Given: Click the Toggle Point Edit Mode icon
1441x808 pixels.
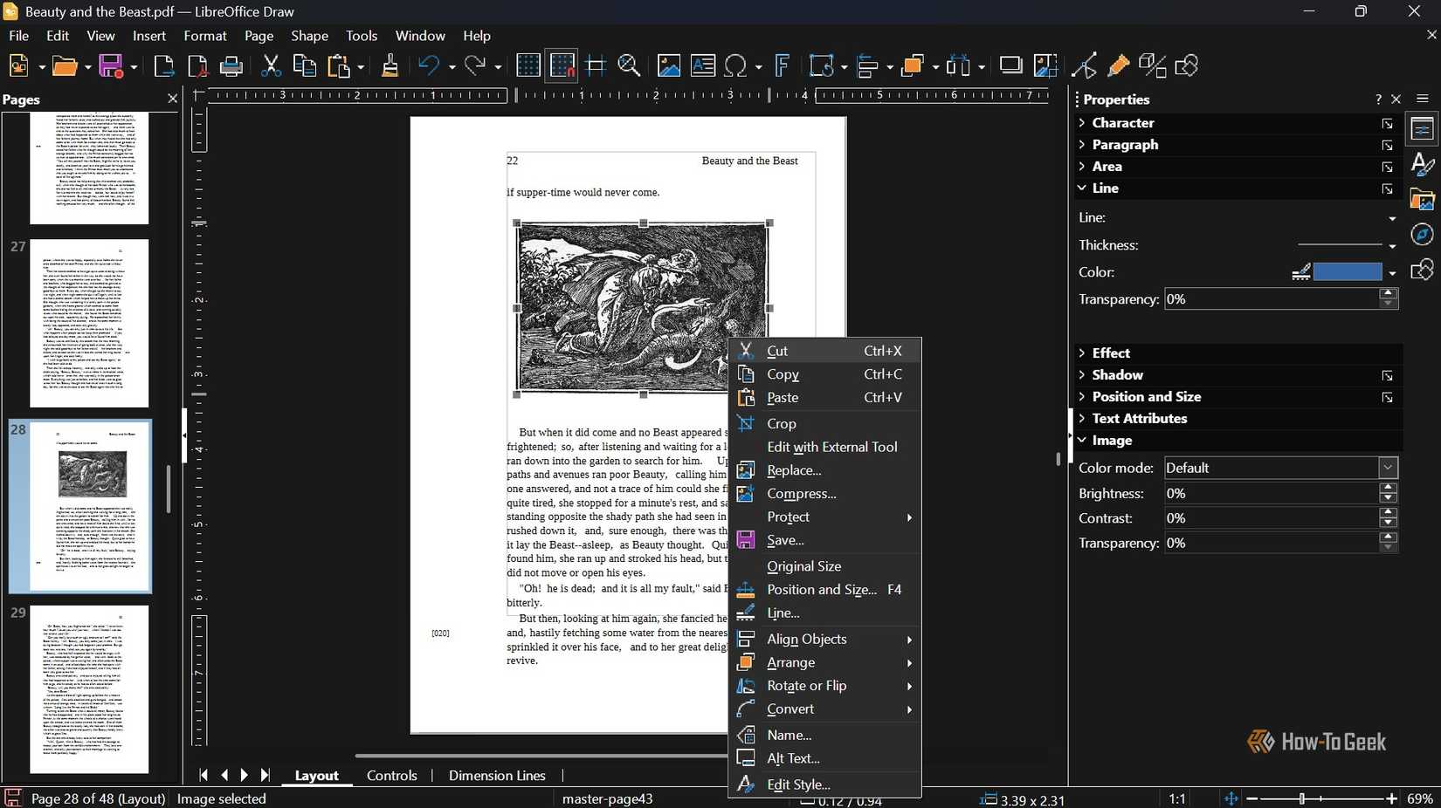Looking at the screenshot, I should pyautogui.click(x=1084, y=66).
